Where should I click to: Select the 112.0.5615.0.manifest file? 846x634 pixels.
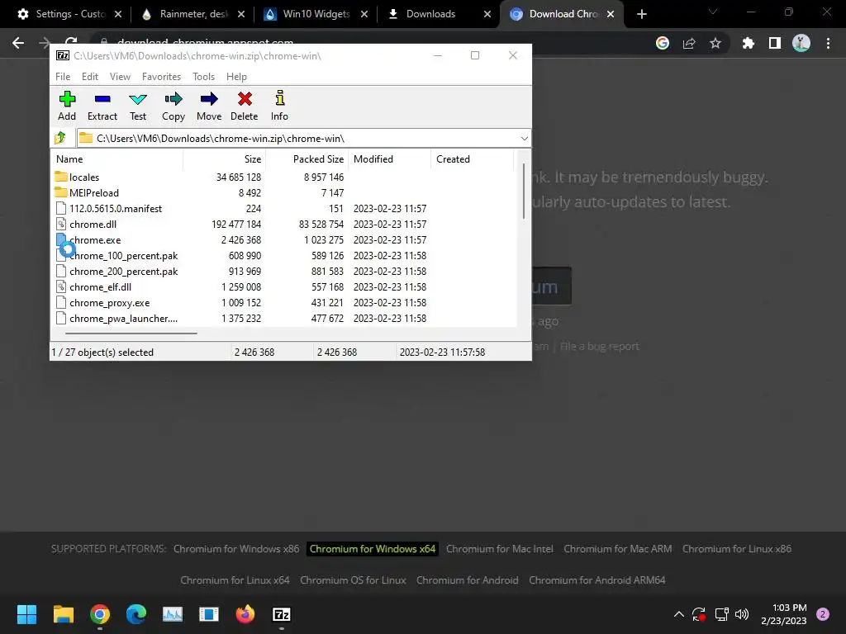(x=283, y=209)
